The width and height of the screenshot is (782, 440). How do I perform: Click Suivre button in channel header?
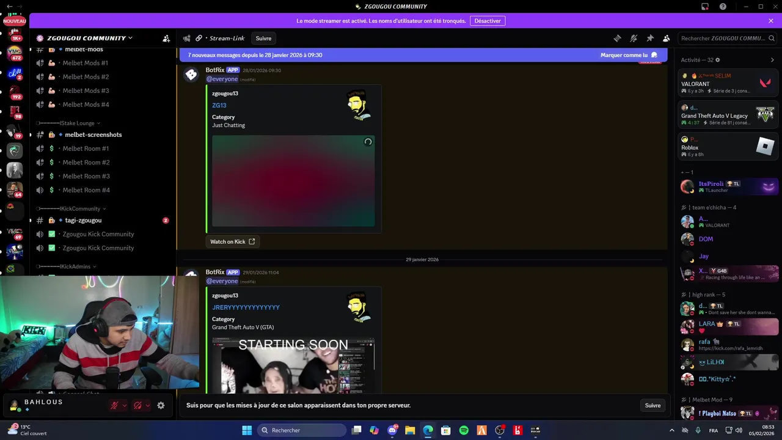pyautogui.click(x=263, y=38)
